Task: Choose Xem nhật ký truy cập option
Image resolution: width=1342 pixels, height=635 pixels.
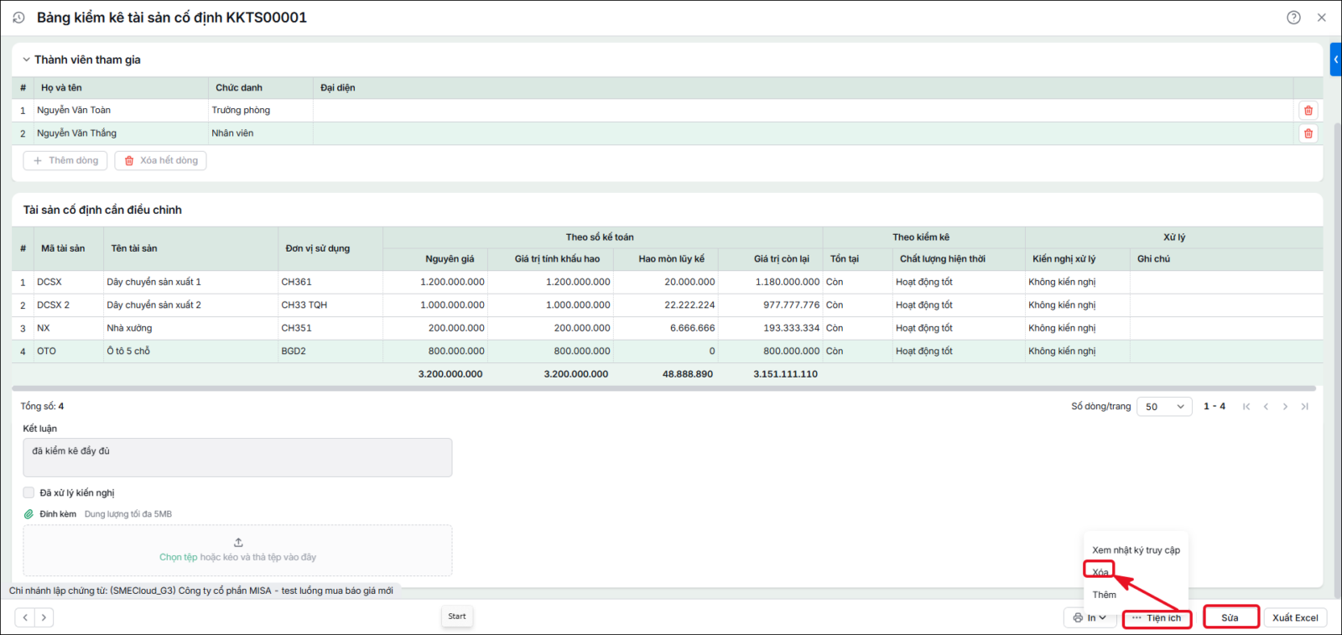Action: [x=1136, y=550]
